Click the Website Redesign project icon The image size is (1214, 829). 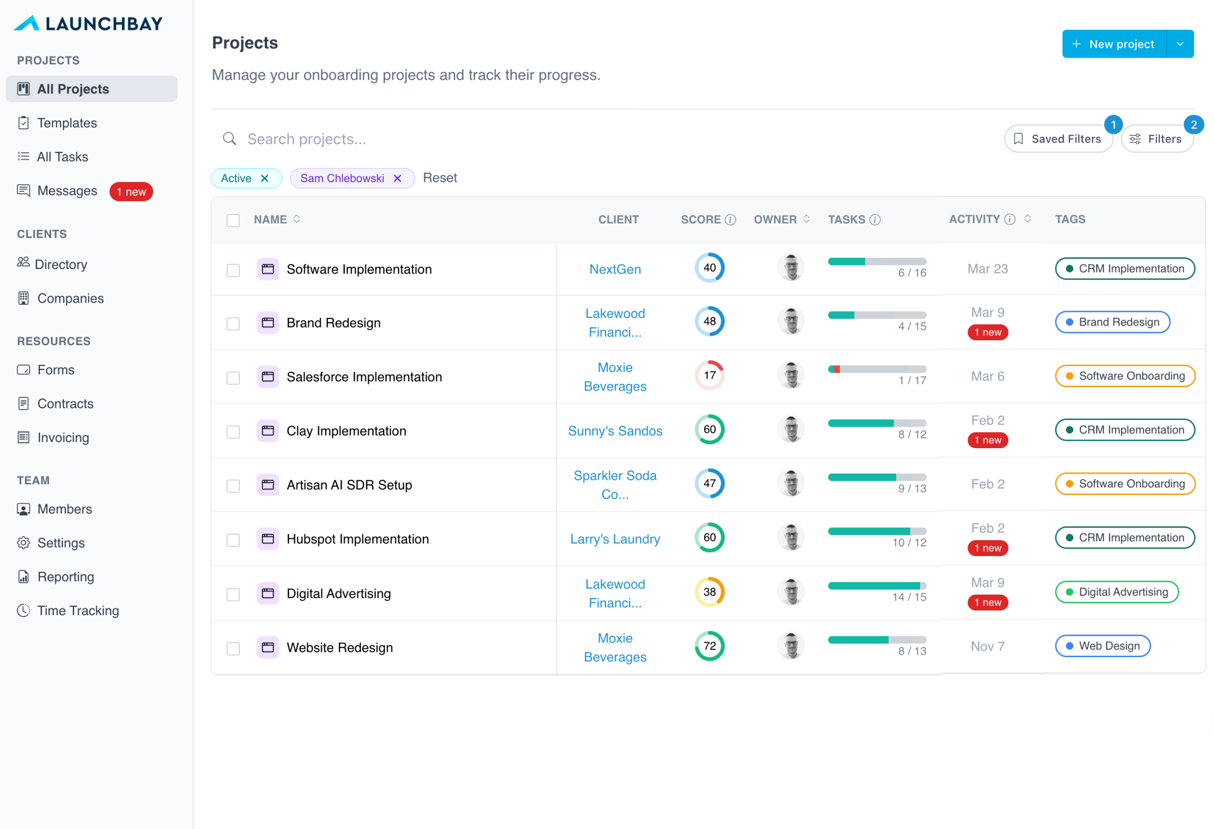click(268, 648)
